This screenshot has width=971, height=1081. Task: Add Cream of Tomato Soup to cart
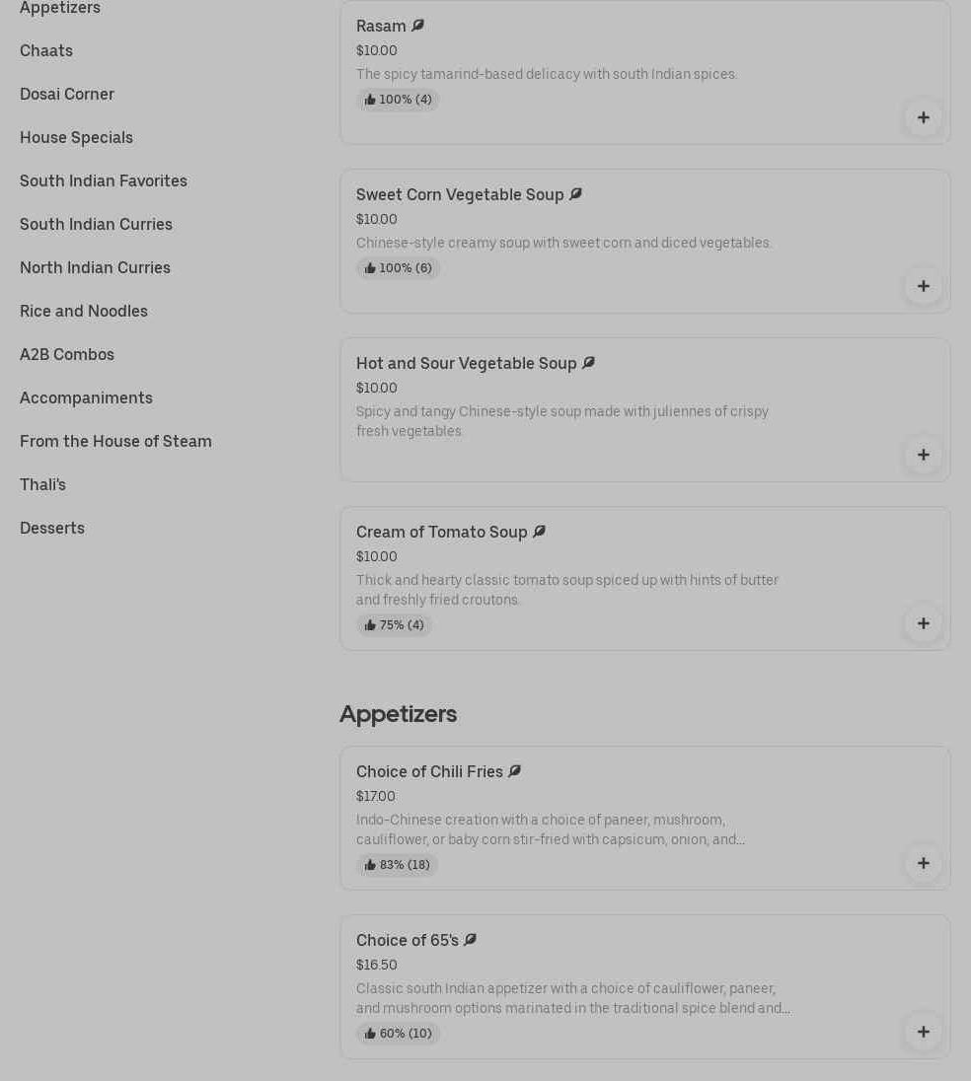(x=923, y=623)
